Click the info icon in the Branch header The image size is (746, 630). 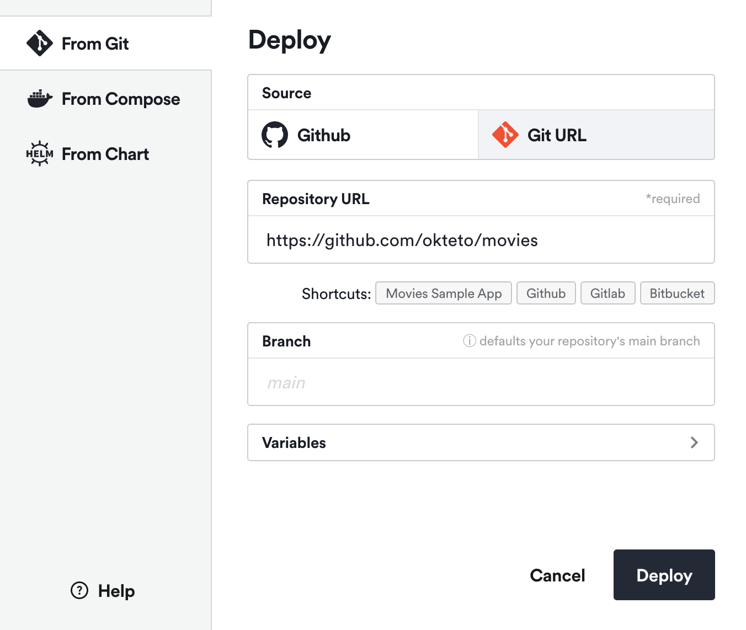click(x=470, y=341)
